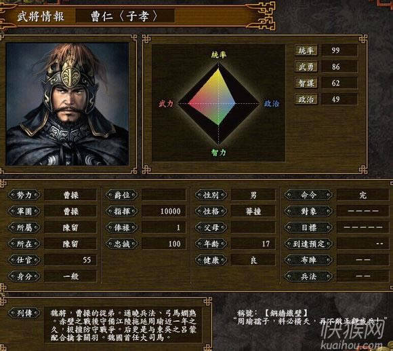Click the 武勇 stat label button
Screen dimensions: 393x351
click(306, 67)
